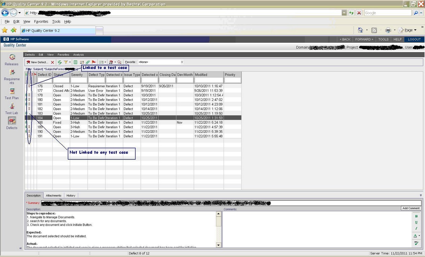Open the Defects menu

pos(30,55)
